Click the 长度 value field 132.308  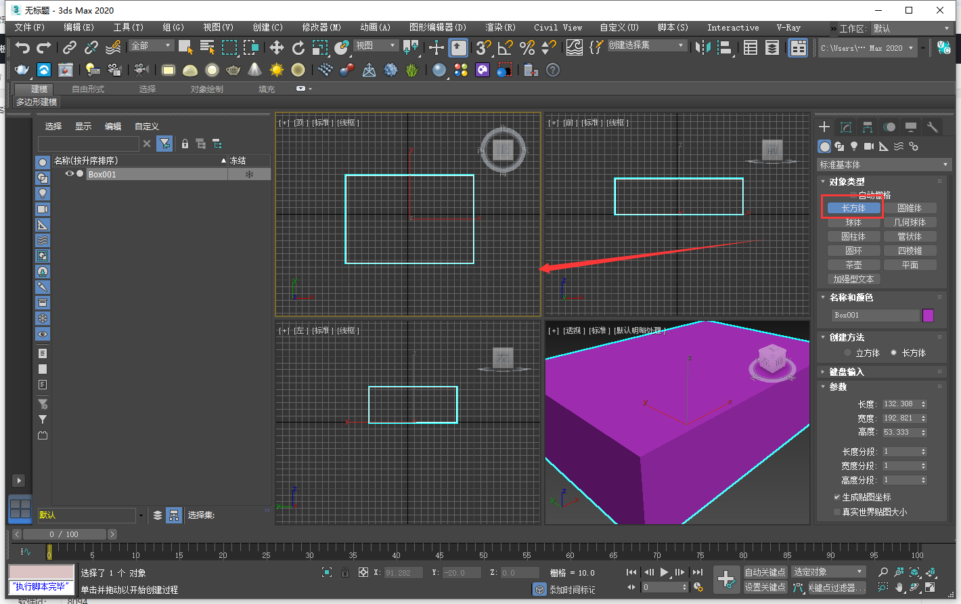(x=900, y=404)
